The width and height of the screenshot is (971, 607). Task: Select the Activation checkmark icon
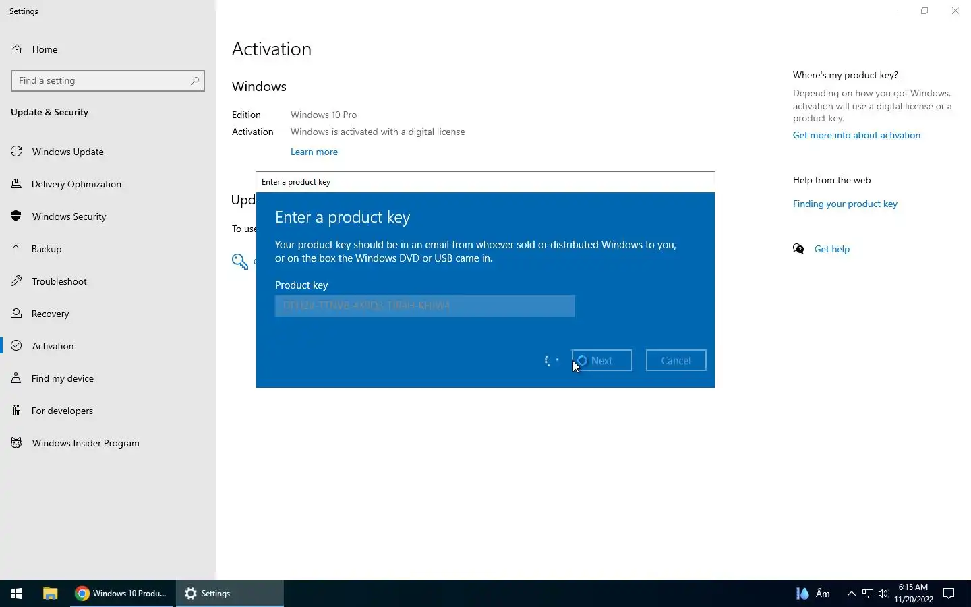tap(17, 346)
